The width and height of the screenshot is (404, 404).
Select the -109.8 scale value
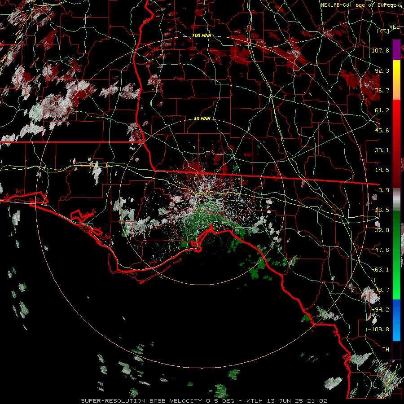[378, 329]
